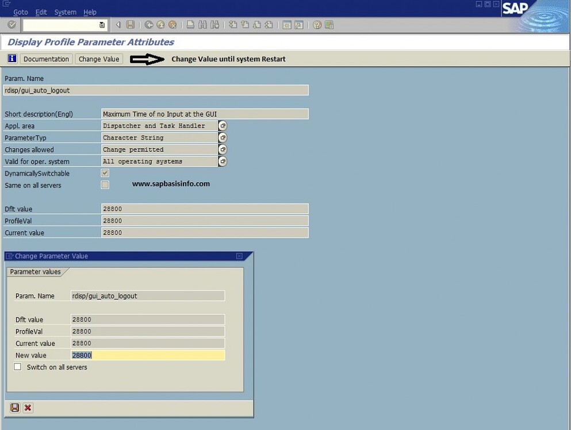571x430 pixels.
Task: Select the Cancel red X icon in dialog
Action: pos(27,408)
